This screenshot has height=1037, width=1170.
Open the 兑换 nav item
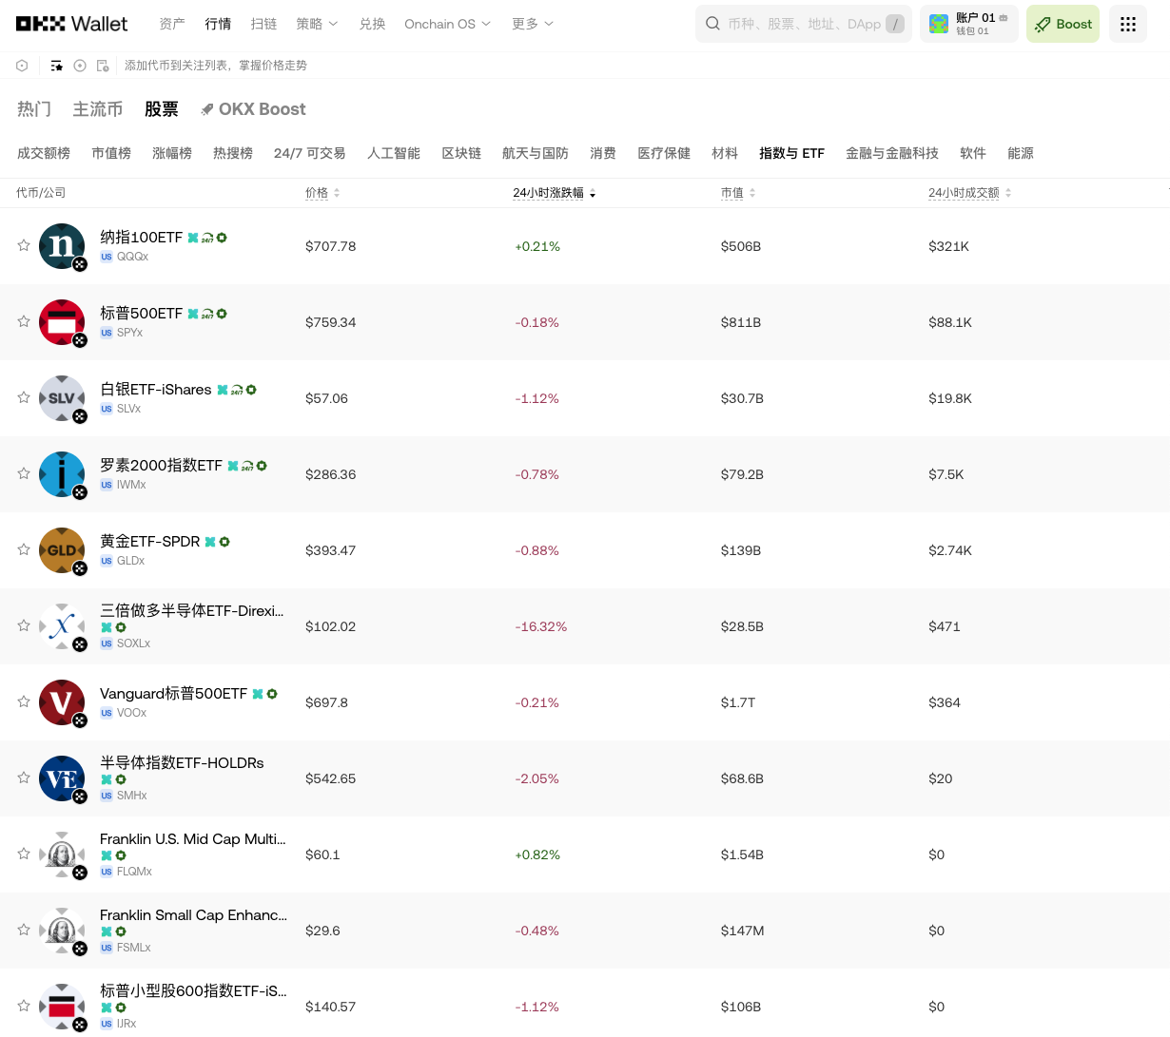click(372, 24)
